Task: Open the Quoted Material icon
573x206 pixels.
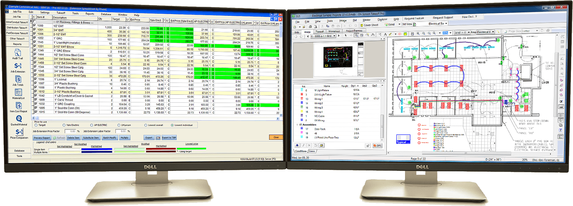Action: click(x=19, y=118)
